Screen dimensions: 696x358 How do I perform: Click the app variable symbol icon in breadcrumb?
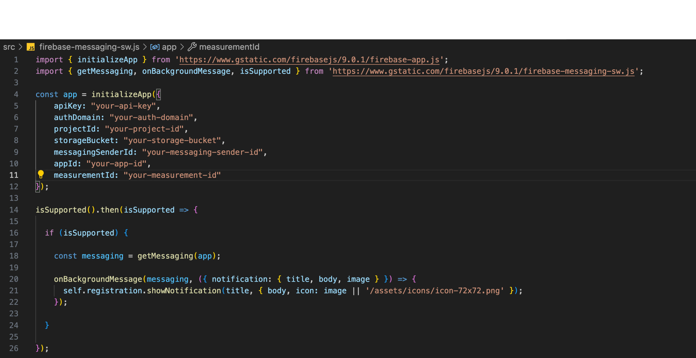[x=155, y=47]
